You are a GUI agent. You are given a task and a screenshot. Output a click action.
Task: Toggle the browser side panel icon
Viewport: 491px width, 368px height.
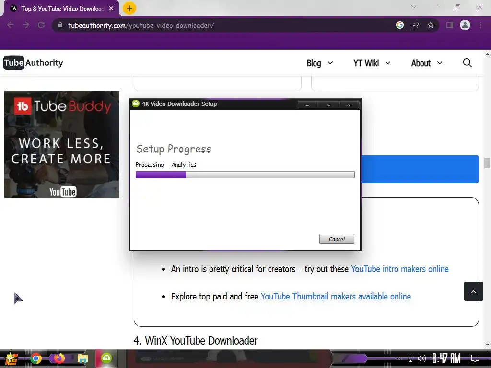click(x=450, y=25)
